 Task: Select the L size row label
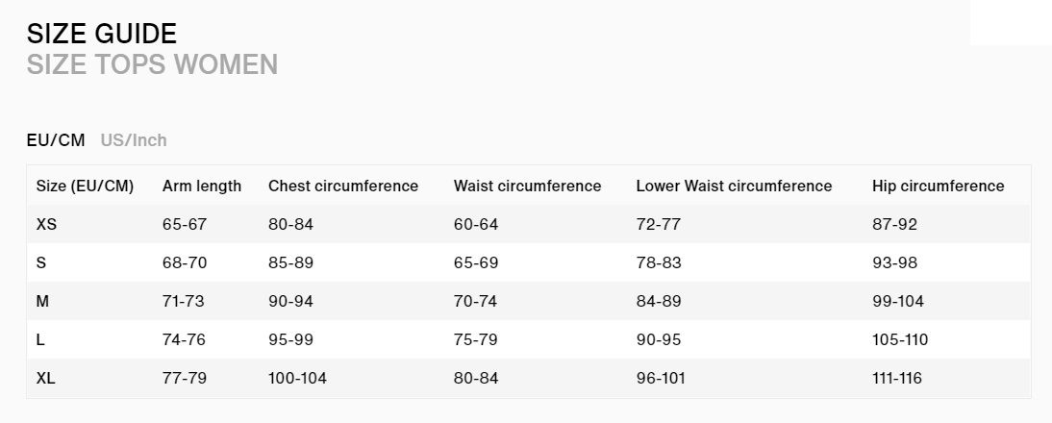tap(40, 340)
